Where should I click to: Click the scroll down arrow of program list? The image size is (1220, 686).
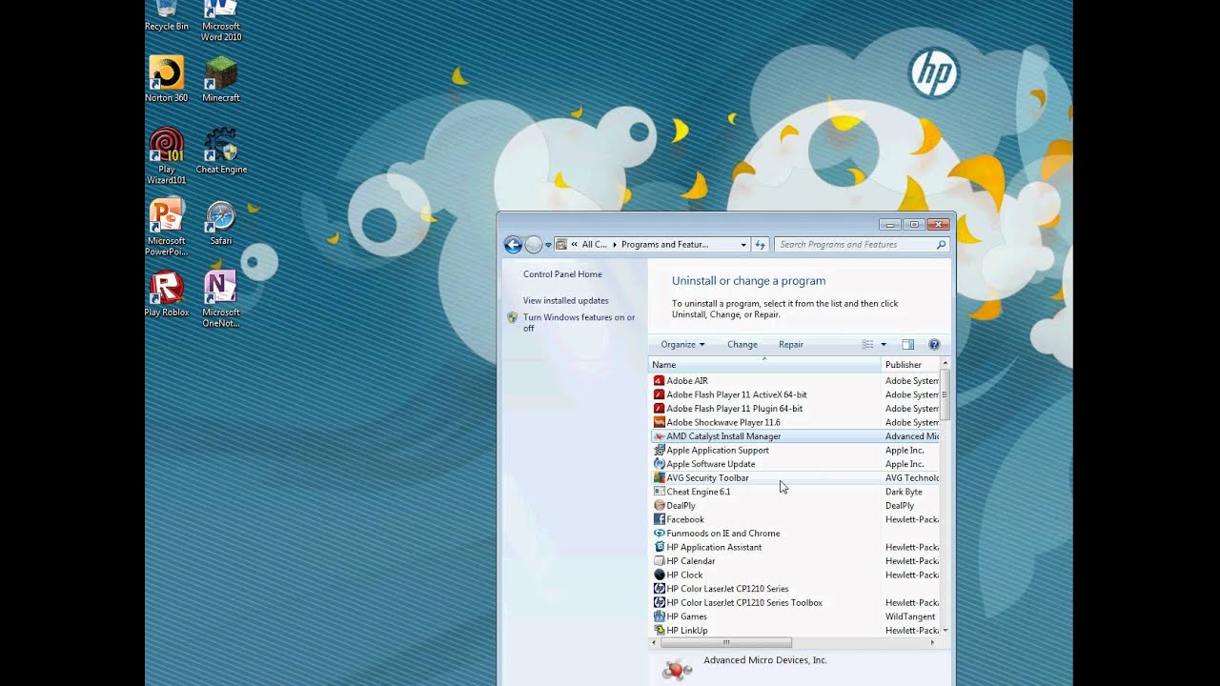click(945, 630)
